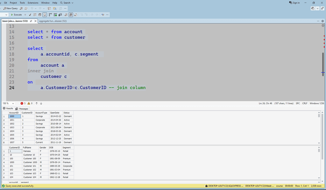Toggle Results to Text mode
Image resolution: width=326 pixels, height=190 pixels.
pos(66,15)
